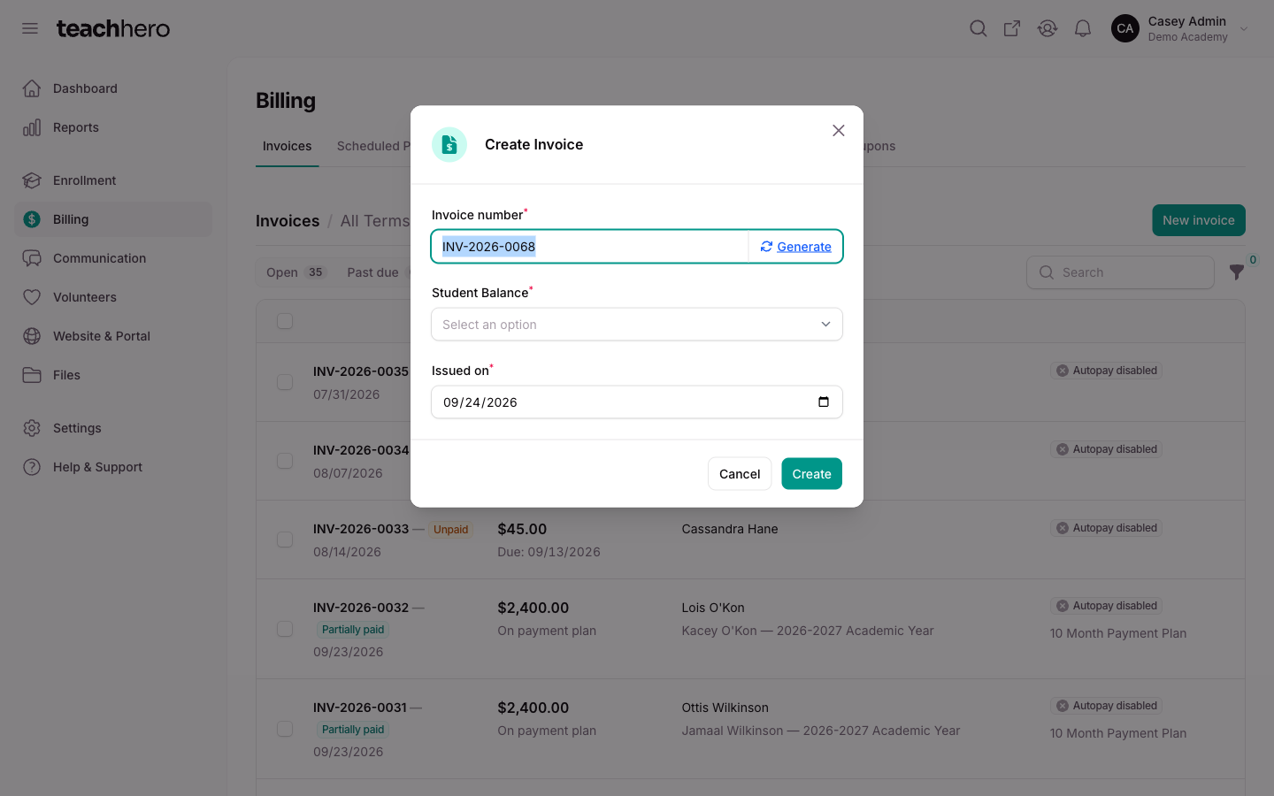This screenshot has height=796, width=1274.
Task: Open the hamburger menu icon
Action: click(30, 28)
